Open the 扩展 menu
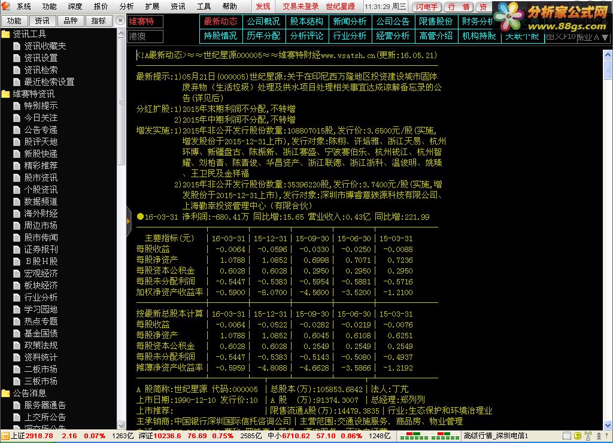613x443 pixels. point(152,6)
